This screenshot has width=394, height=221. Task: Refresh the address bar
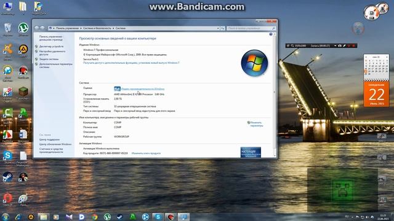[223, 28]
